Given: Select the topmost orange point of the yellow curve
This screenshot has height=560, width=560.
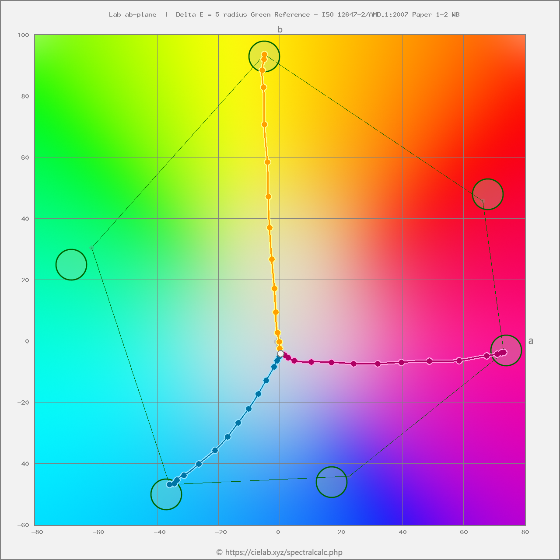Looking at the screenshot, I should pos(264,55).
